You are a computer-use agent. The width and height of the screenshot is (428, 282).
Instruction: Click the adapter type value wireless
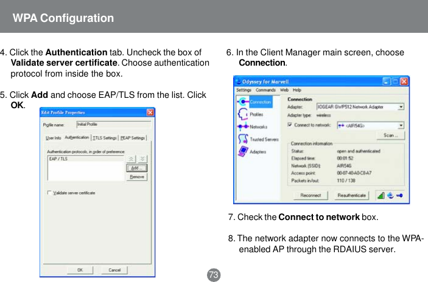[x=323, y=115]
